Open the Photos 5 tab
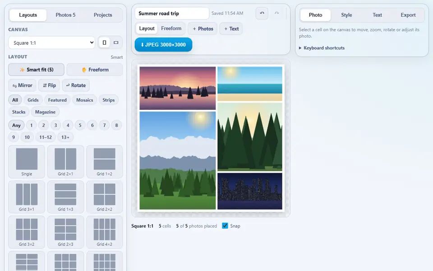Image resolution: width=433 pixels, height=271 pixels. (x=65, y=15)
